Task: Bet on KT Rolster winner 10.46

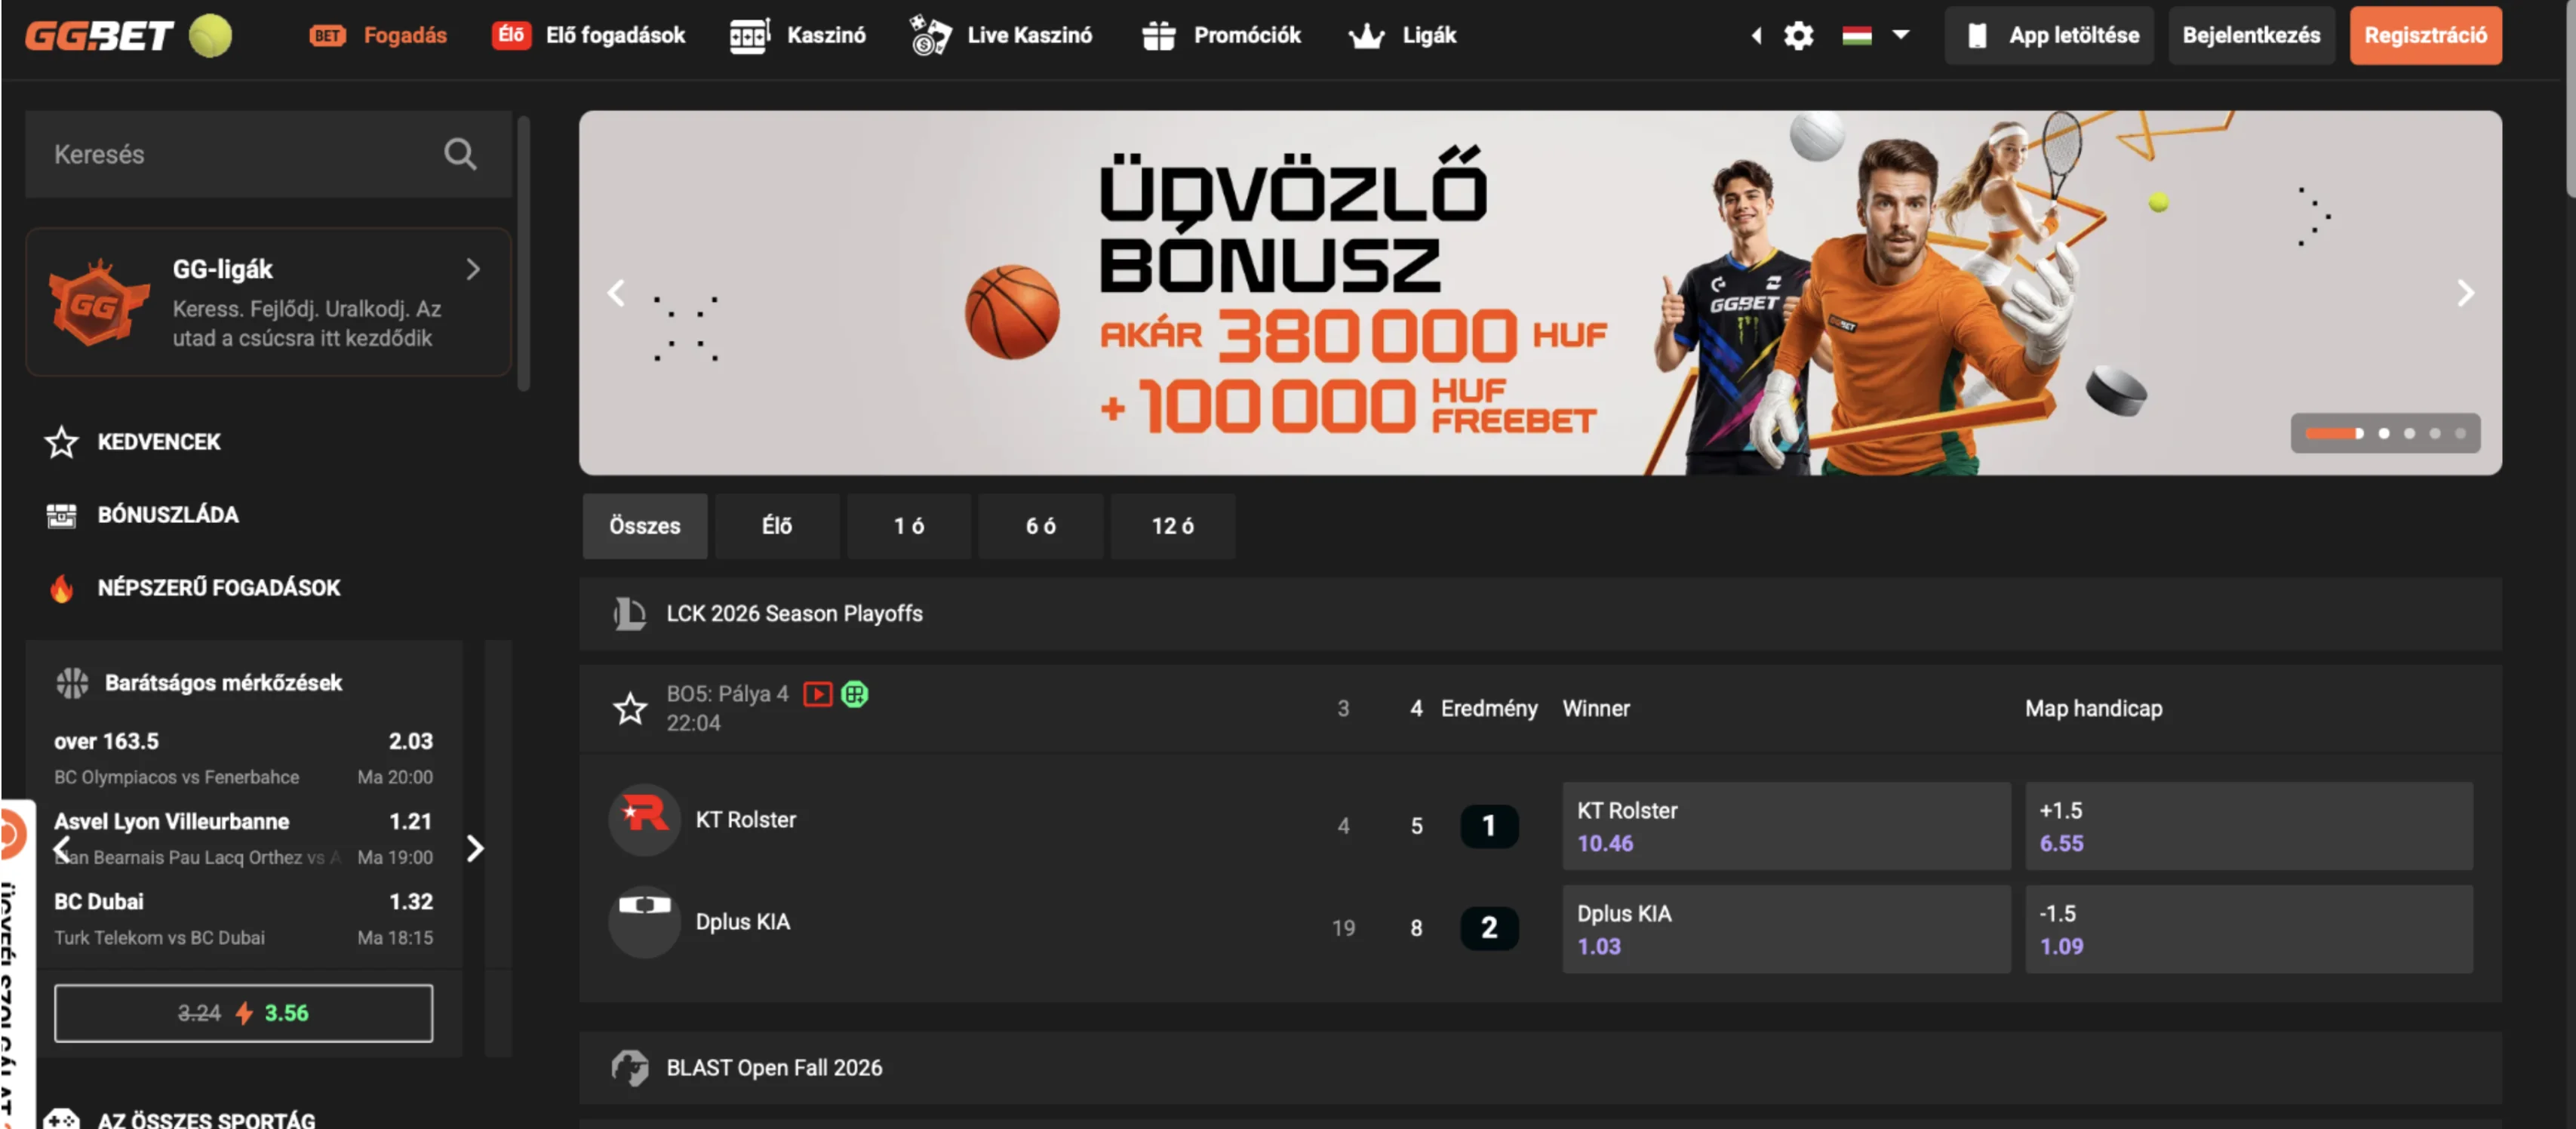Action: 1786,826
